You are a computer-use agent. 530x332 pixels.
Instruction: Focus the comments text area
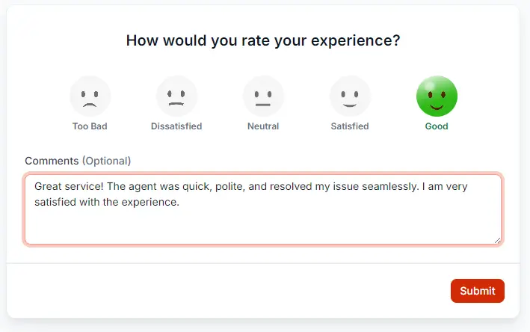pyautogui.click(x=263, y=209)
